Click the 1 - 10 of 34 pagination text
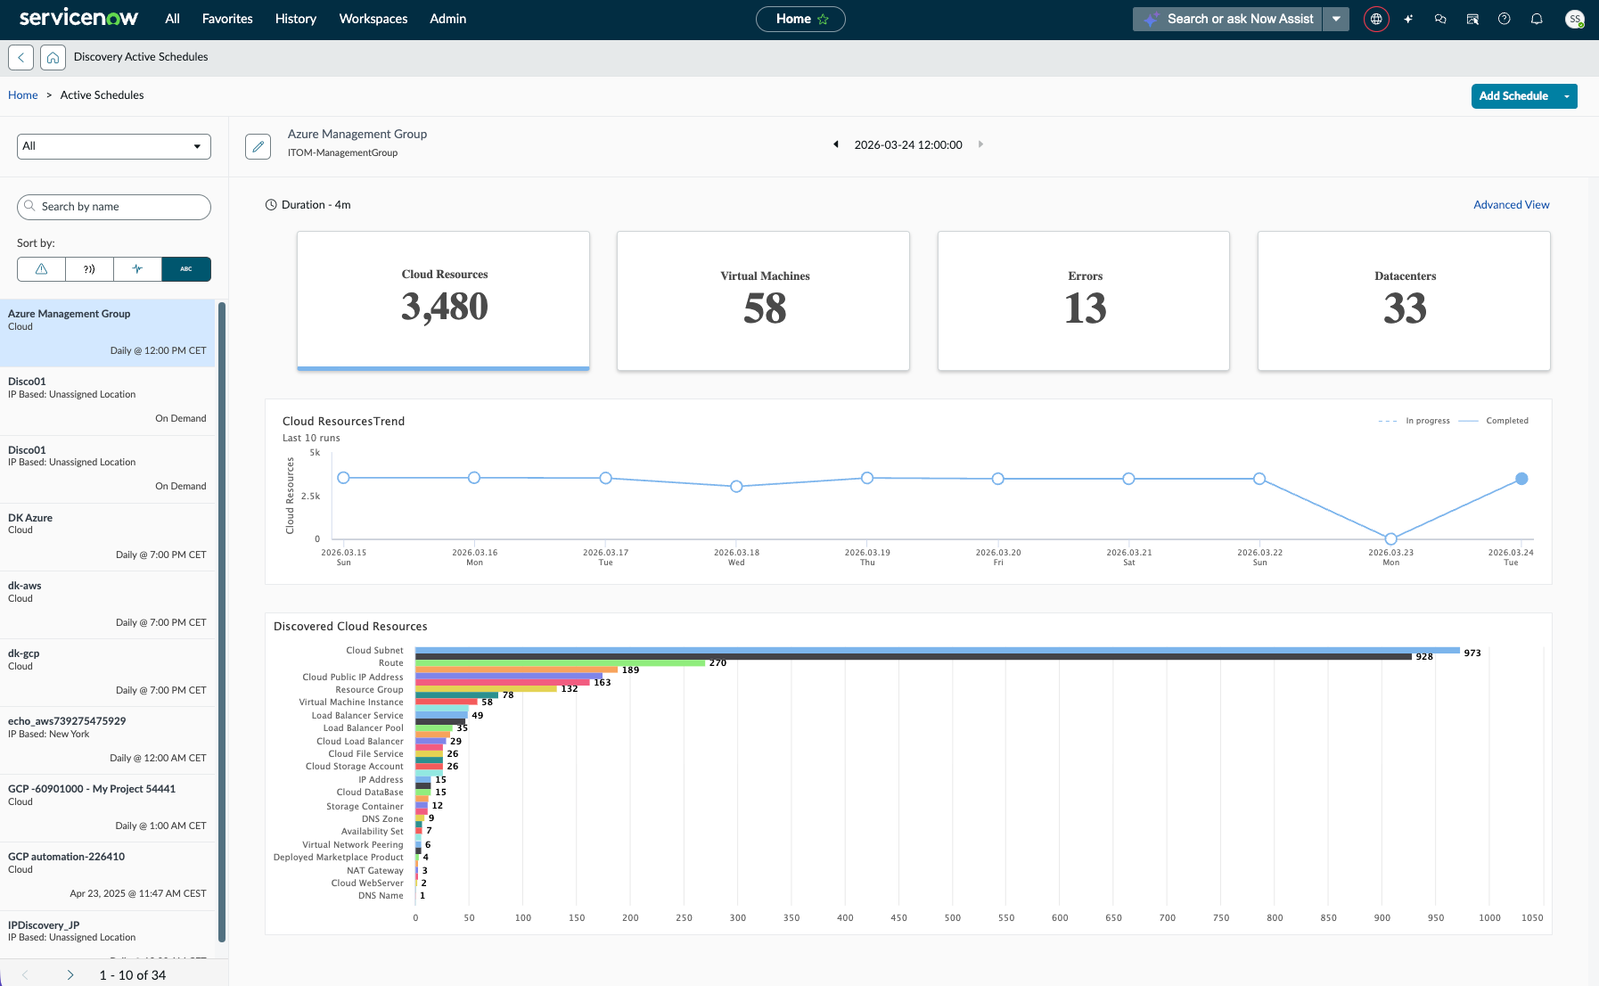This screenshot has height=986, width=1599. pos(133,975)
